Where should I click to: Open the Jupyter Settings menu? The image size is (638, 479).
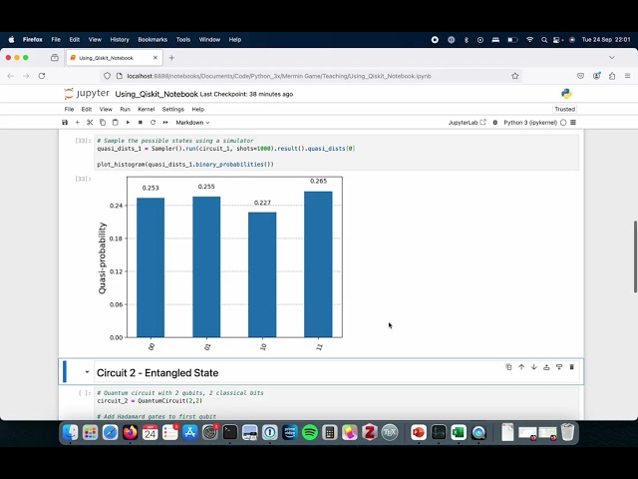click(172, 109)
